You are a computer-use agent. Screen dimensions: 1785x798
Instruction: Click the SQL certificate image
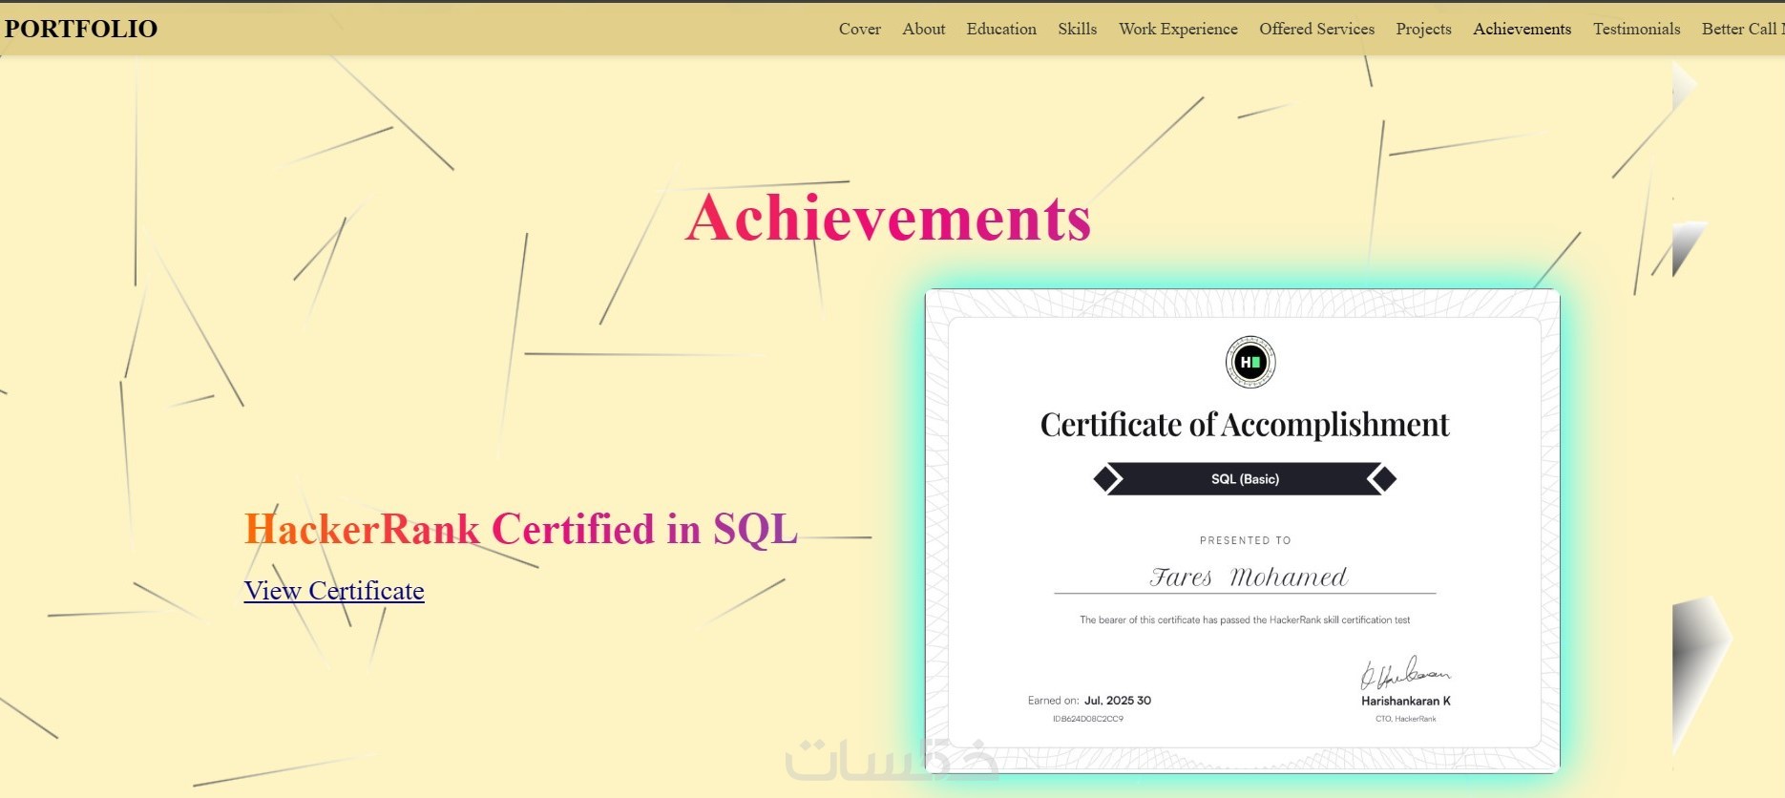coord(1243,531)
